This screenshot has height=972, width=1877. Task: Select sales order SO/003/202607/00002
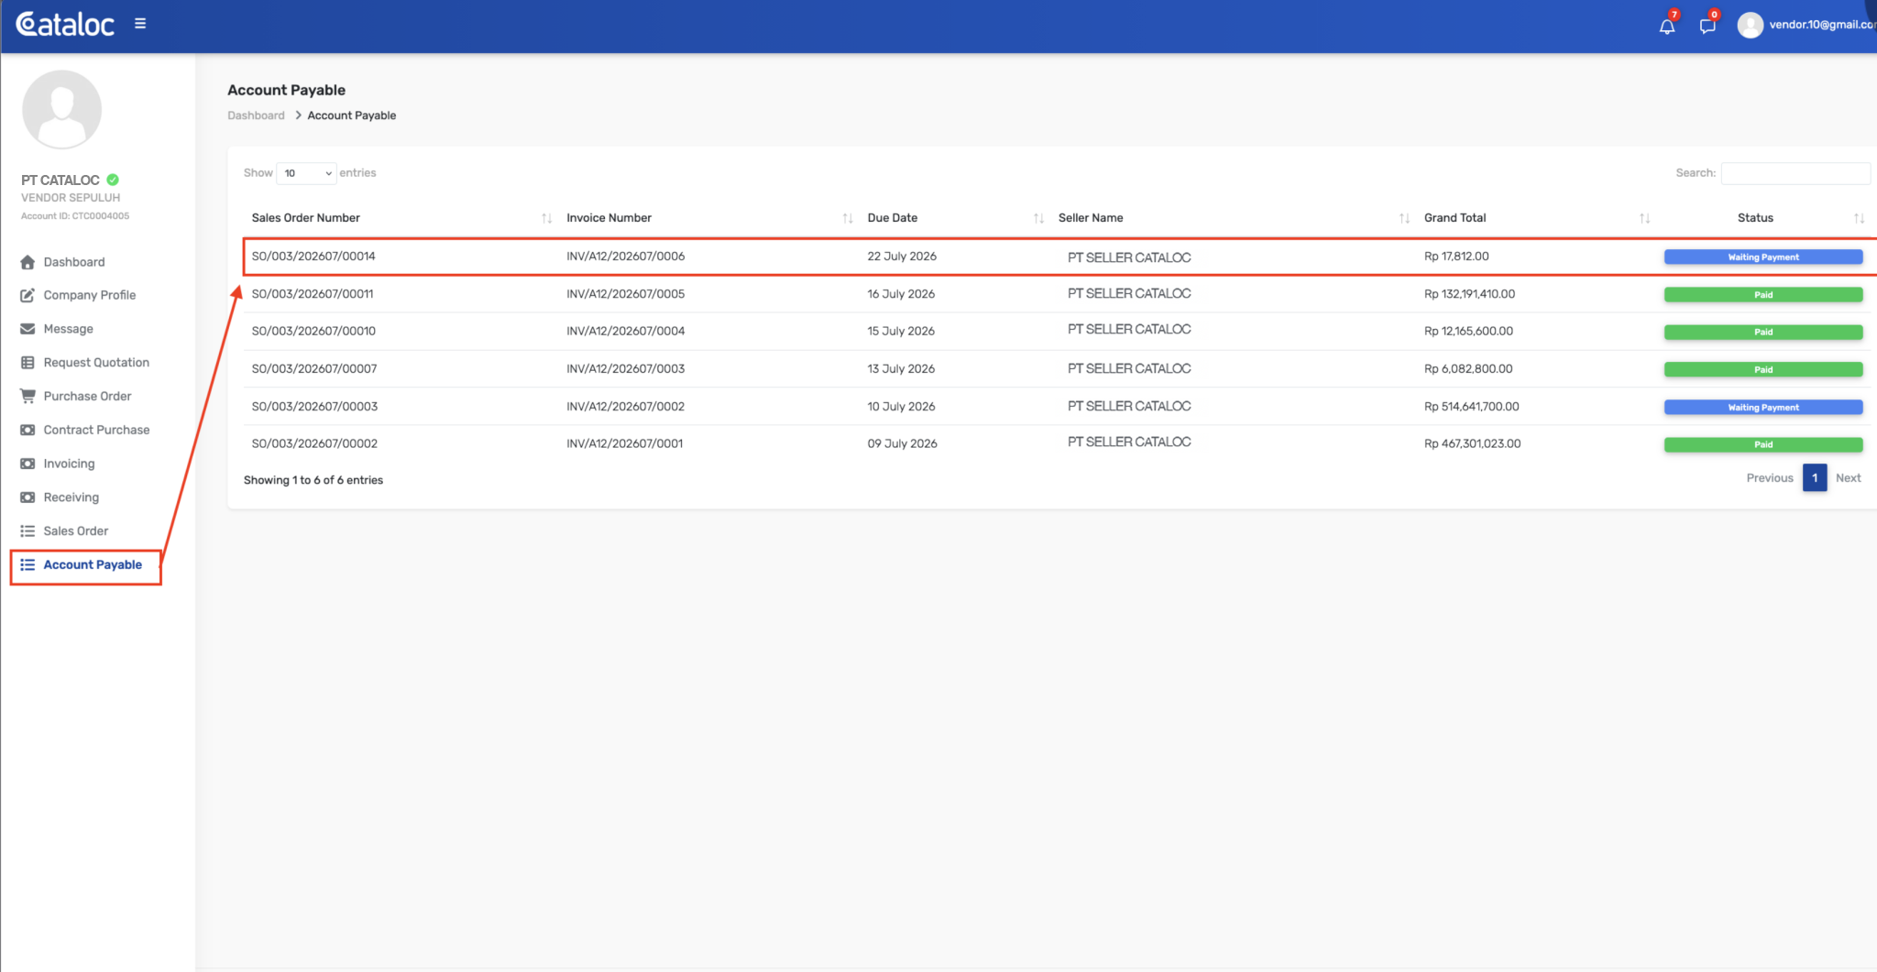(x=314, y=443)
